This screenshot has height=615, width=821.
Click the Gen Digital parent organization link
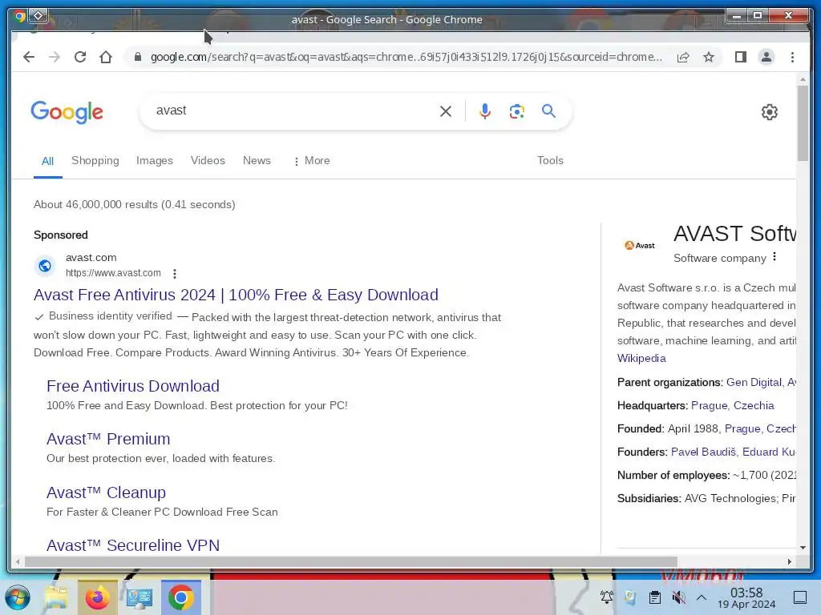coord(754,382)
